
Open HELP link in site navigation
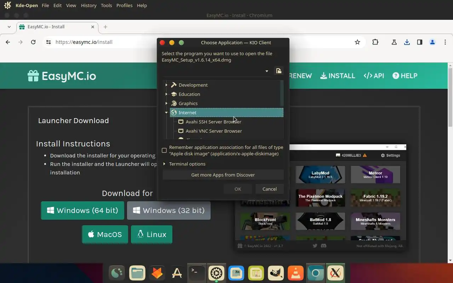(x=405, y=76)
